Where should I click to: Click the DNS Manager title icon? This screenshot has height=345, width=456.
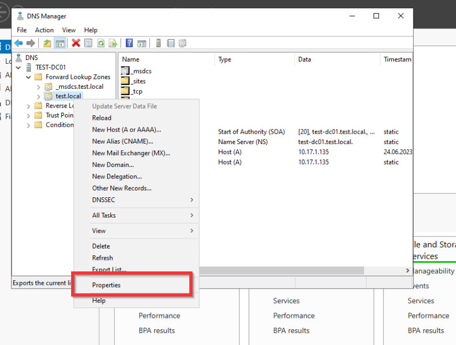click(20, 16)
